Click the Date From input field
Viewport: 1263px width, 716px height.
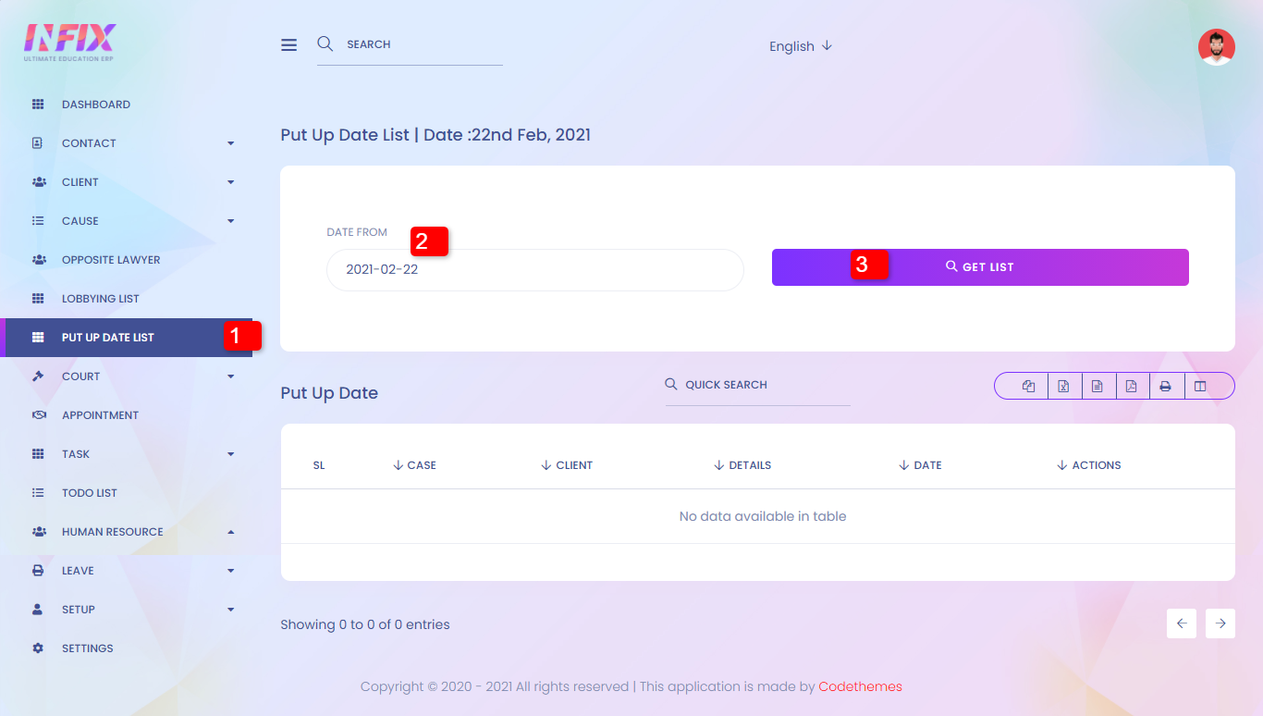[534, 270]
